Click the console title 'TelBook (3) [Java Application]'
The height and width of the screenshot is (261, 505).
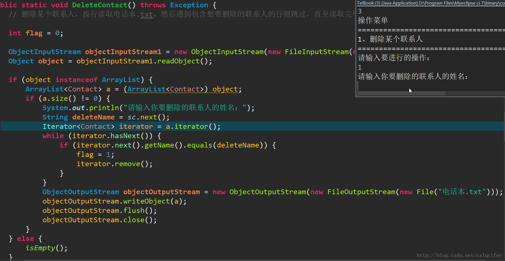(x=387, y=3)
